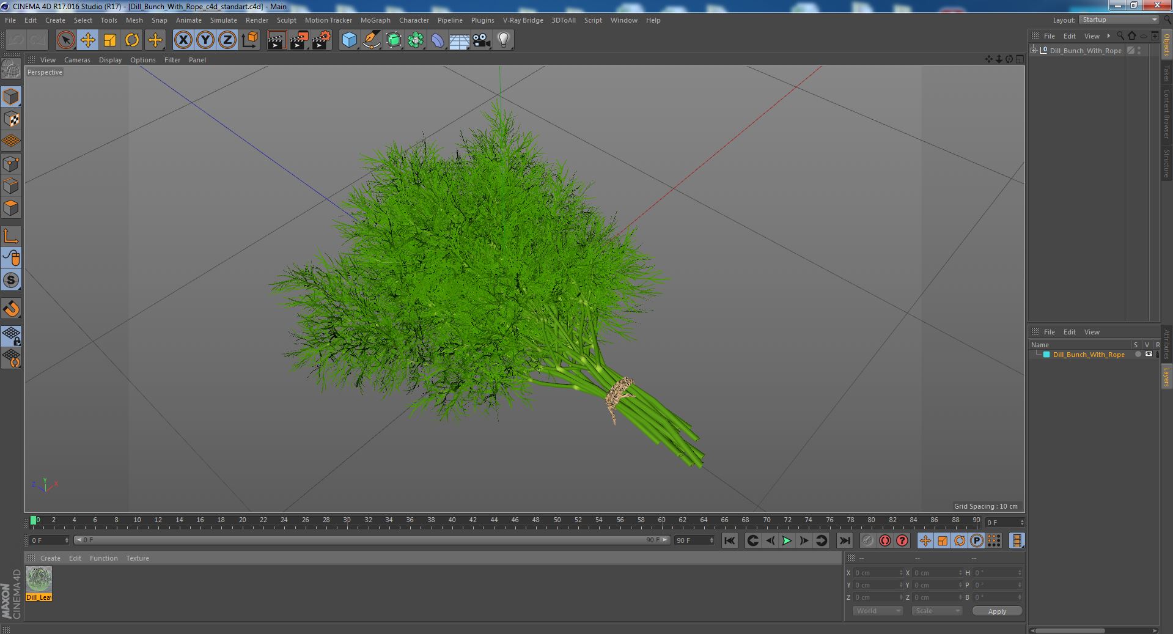Add a Cube primitive object

(x=349, y=40)
